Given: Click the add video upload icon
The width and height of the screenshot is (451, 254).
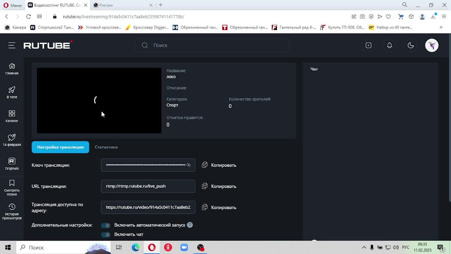Looking at the screenshot, I should (x=368, y=45).
